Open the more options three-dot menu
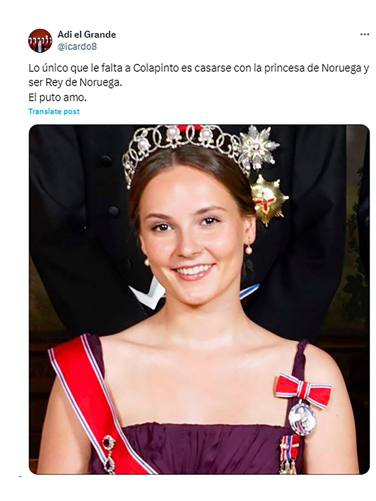Screen dimensions: 376x501 (364, 34)
